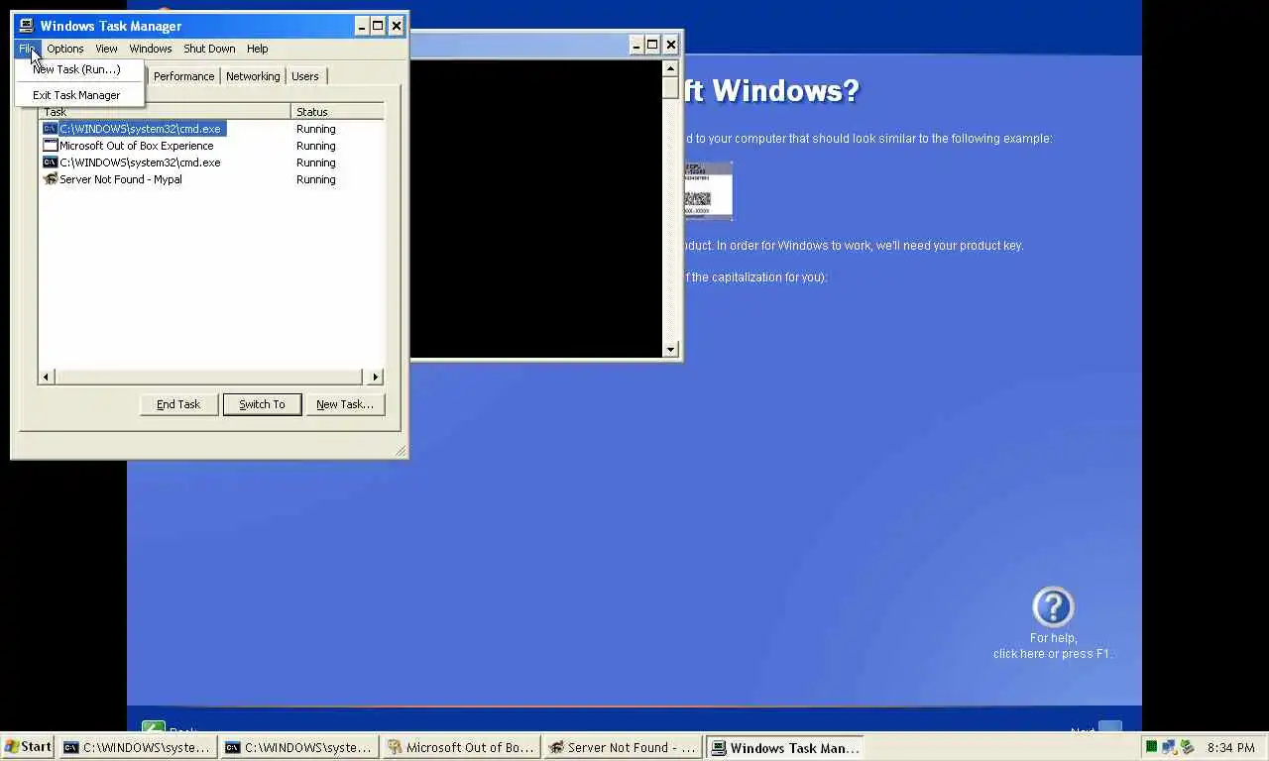This screenshot has height=761, width=1269.
Task: Click the Safely Remove Hardware tray icon
Action: point(1186,747)
